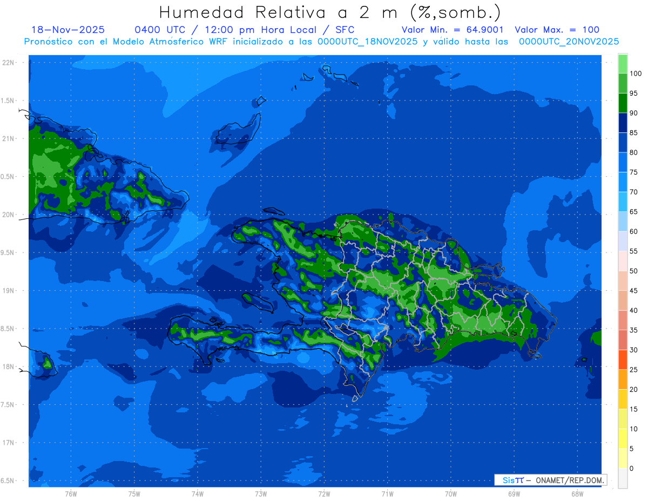The image size is (648, 501).
Task: Click the legend value '50'
Action: coord(634,271)
